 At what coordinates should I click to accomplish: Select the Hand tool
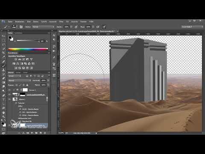[x=3, y=113]
